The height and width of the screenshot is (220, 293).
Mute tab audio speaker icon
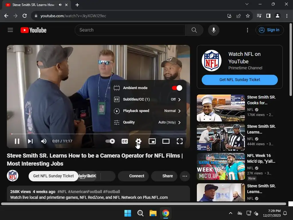click(x=60, y=5)
